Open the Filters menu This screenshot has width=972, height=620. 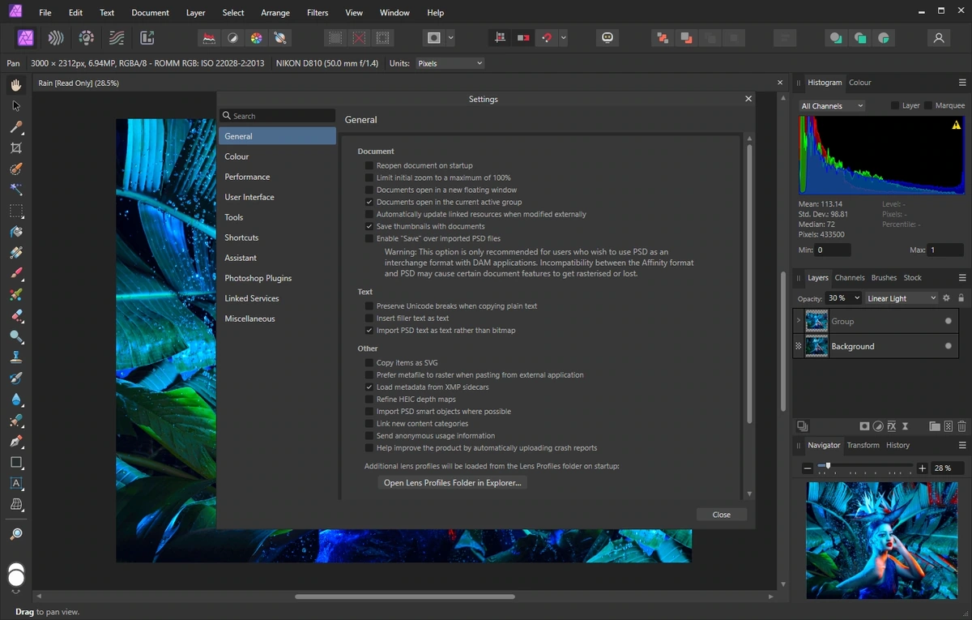pyautogui.click(x=318, y=13)
